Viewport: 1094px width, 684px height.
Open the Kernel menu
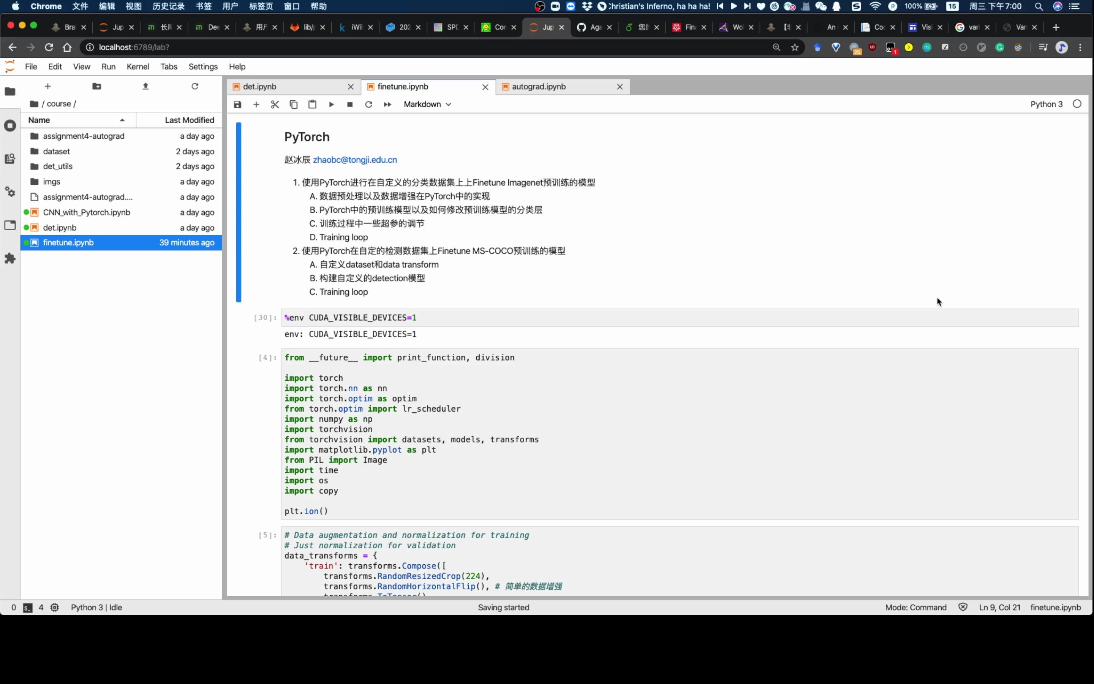[x=138, y=66]
